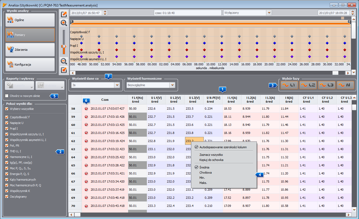Image resolution: width=359 pixels, height=219 pixels.
Task: Toggle 'Wybierz wszystkie' checkbox
Action: pos(7,109)
